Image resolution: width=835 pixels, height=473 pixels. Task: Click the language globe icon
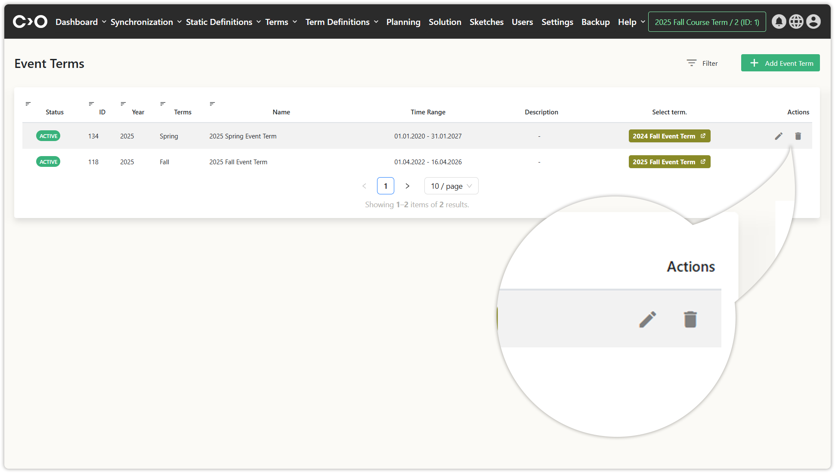pyautogui.click(x=796, y=21)
